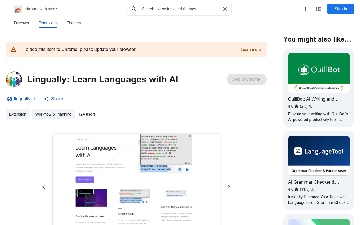Click the 124 users text

click(x=87, y=114)
